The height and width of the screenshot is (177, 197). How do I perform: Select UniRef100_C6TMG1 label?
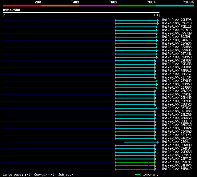[x=177, y=108]
